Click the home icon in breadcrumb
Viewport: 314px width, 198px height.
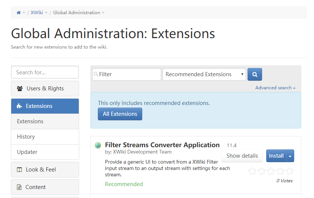[x=19, y=13]
